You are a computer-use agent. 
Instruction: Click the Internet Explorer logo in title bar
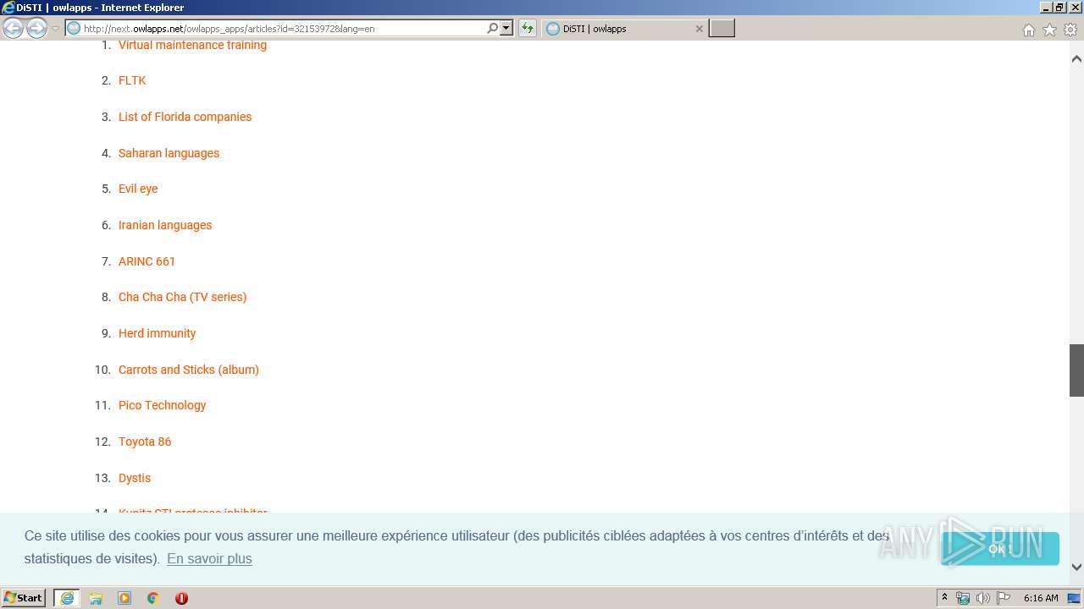(x=8, y=8)
